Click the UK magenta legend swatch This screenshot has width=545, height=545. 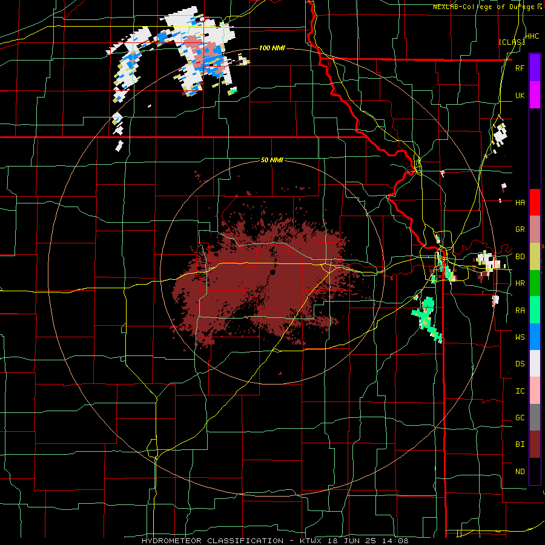coord(535,95)
